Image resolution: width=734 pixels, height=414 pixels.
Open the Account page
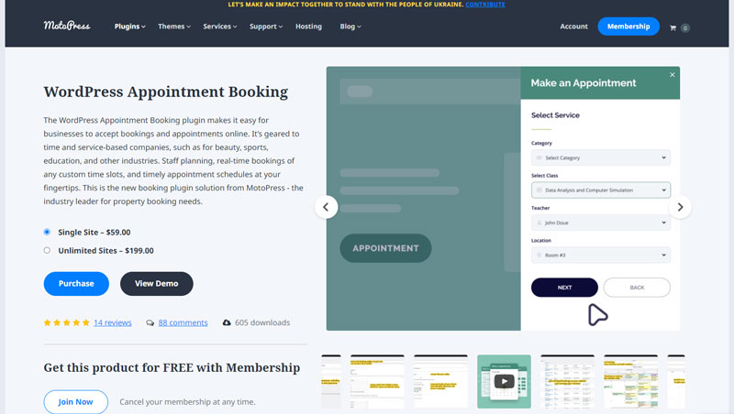coord(574,27)
